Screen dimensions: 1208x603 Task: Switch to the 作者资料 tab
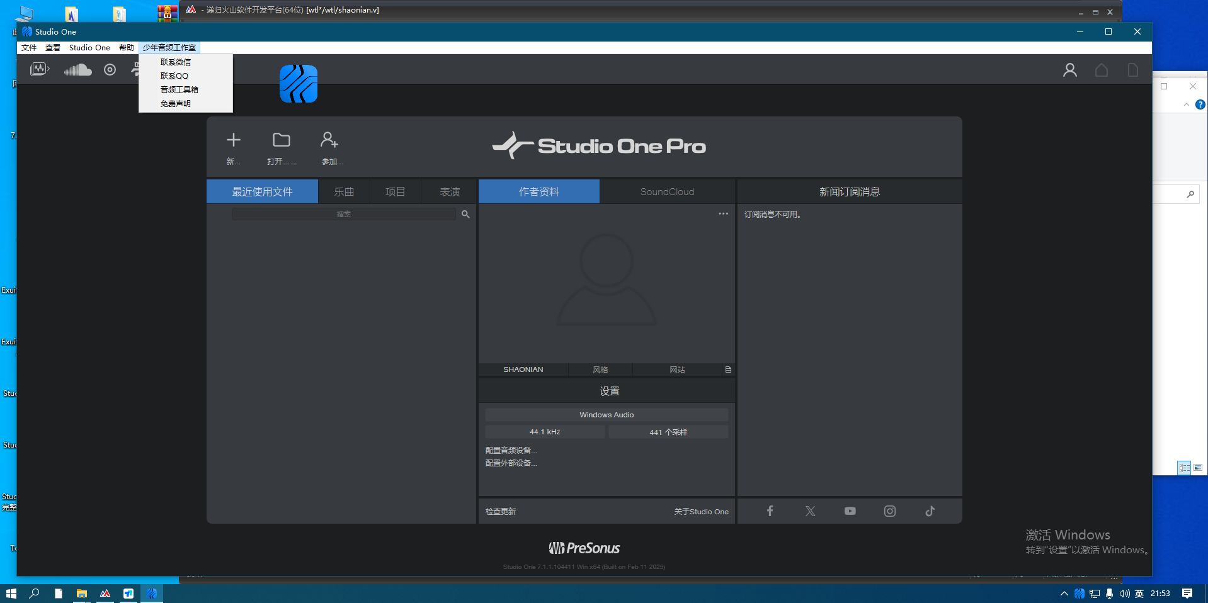pos(539,191)
